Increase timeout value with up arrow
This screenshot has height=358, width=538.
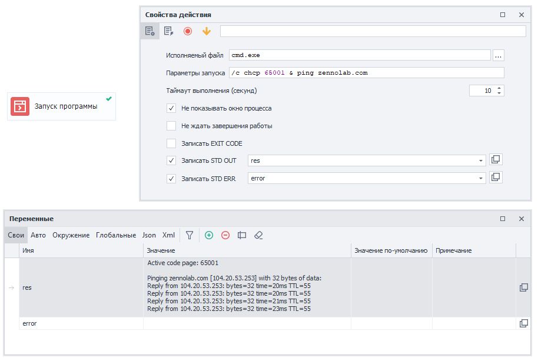[499, 88]
